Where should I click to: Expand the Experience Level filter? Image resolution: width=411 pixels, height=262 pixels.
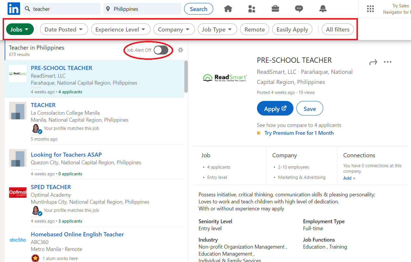[121, 29]
